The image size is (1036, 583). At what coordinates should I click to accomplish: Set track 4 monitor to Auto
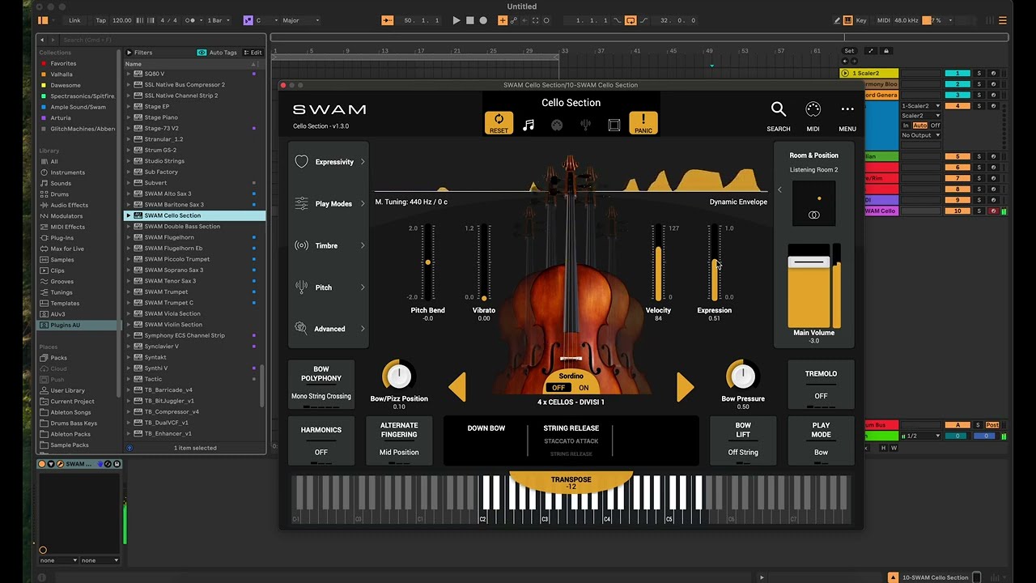(x=920, y=126)
